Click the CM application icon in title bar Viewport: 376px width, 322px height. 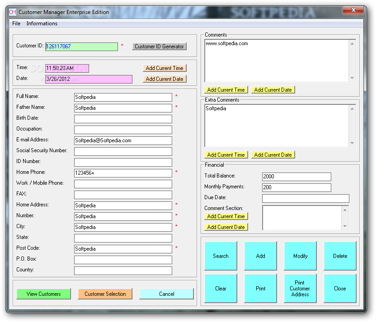pos(13,12)
